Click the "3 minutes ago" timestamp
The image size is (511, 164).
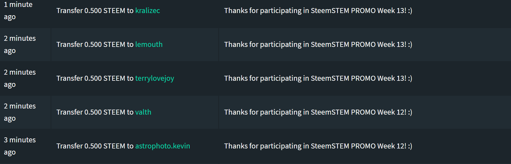tap(20, 146)
